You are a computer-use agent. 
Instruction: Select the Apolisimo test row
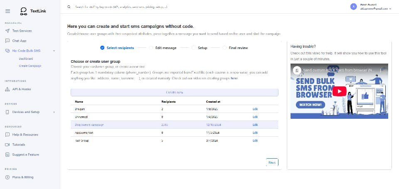tap(175, 133)
